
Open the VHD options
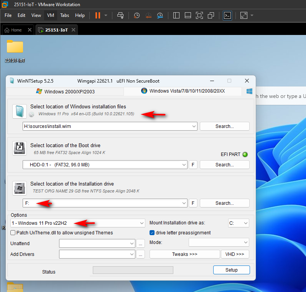click(235, 254)
